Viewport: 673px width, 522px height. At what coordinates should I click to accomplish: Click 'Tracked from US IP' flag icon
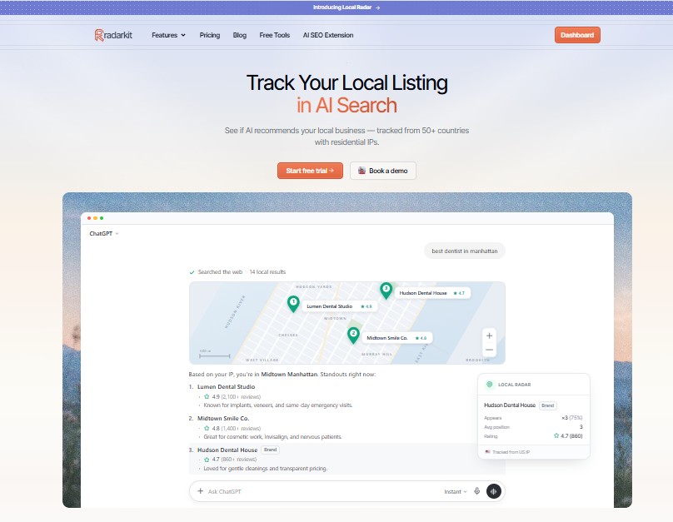coord(487,452)
